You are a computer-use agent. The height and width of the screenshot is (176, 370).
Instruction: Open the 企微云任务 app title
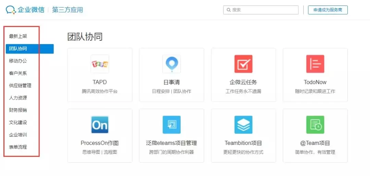tap(243, 82)
